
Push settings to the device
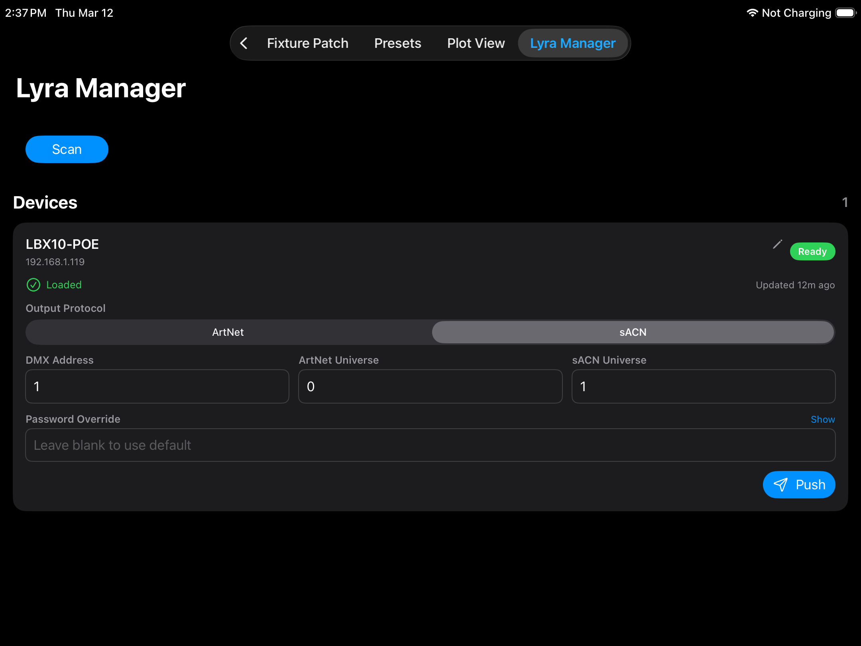pos(799,484)
